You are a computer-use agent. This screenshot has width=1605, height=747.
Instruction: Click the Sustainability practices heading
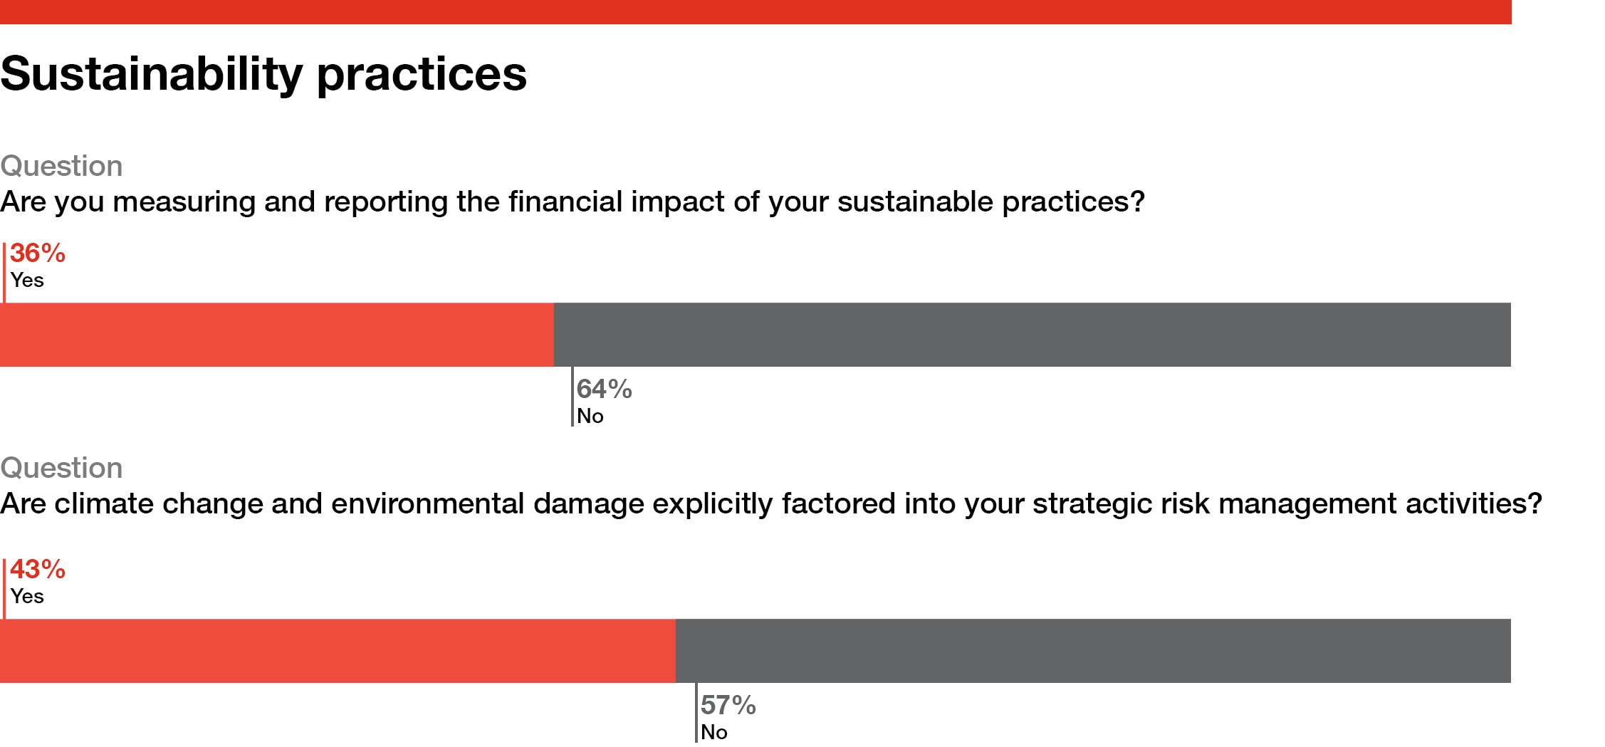263,74
